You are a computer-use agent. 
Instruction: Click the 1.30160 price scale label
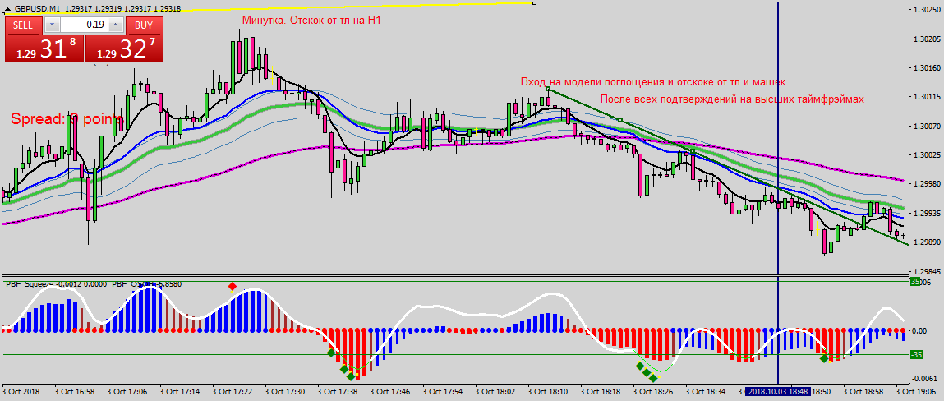[x=927, y=68]
